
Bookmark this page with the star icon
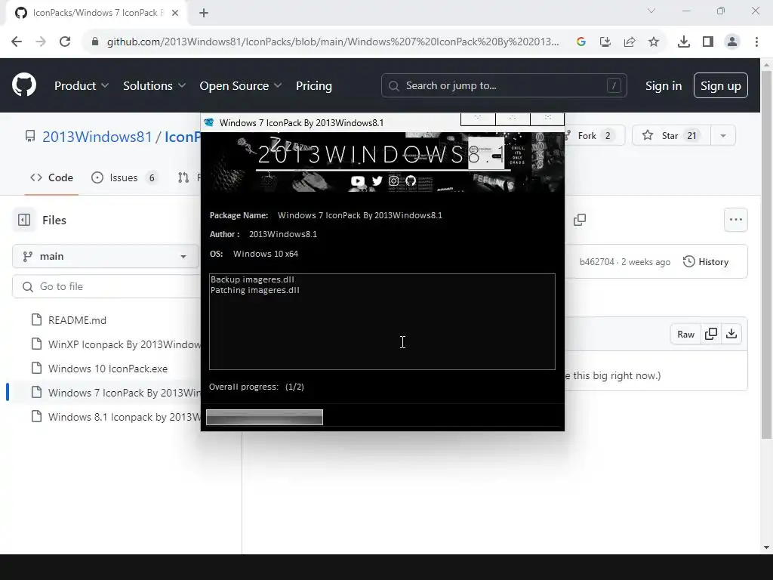[654, 42]
